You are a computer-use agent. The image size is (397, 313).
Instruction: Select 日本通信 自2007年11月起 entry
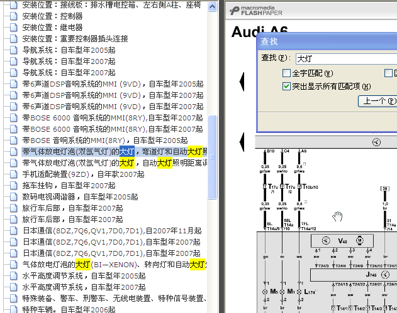click(112, 231)
